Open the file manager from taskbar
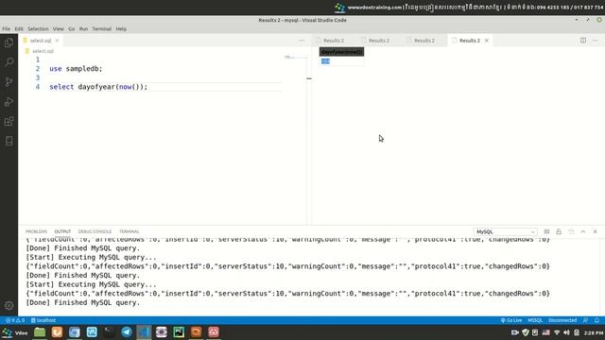The height and width of the screenshot is (340, 605). click(x=40, y=332)
